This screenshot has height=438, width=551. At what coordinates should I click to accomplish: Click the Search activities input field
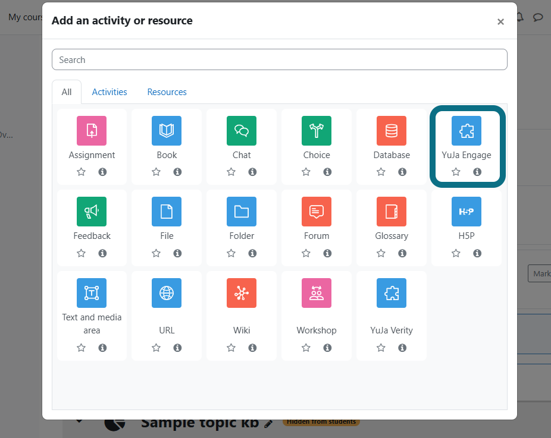pyautogui.click(x=279, y=59)
